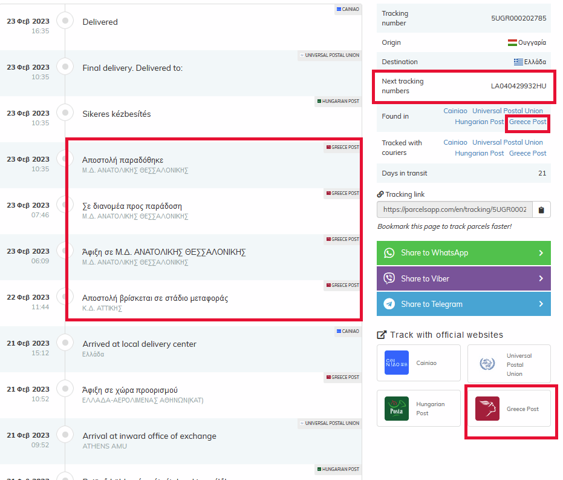Click 'Track with official websites' heading
This screenshot has width=563, height=480.
447,335
